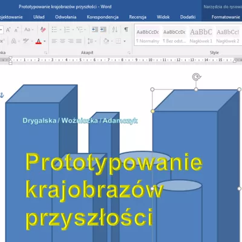Click the word krajobrazów in title
Viewport: 242px width, 242px height.
(x=94, y=191)
